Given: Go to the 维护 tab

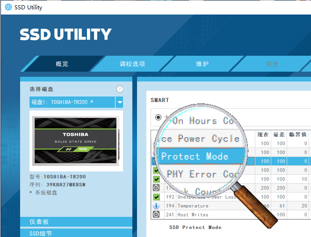Looking at the screenshot, I should (203, 64).
